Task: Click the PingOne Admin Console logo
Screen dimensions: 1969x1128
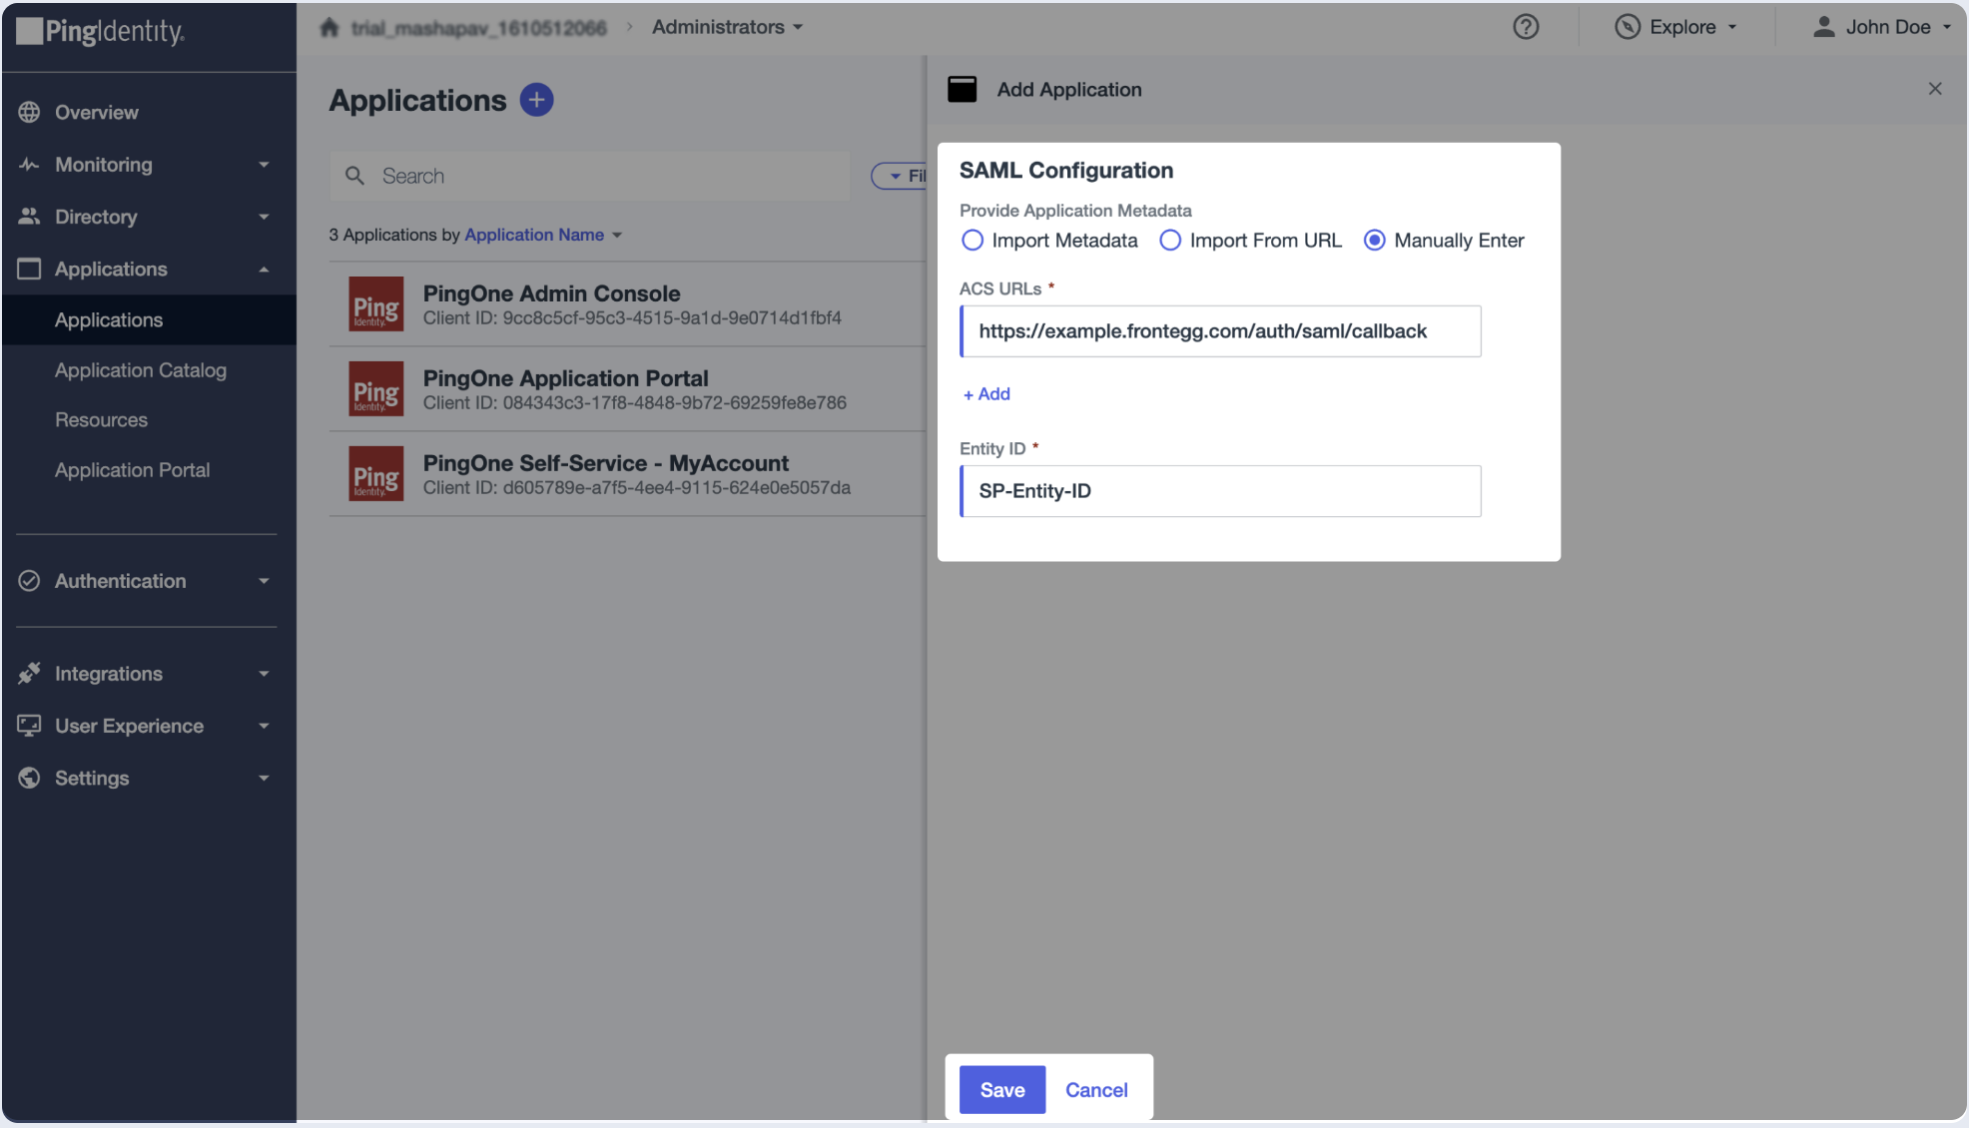Action: point(375,304)
